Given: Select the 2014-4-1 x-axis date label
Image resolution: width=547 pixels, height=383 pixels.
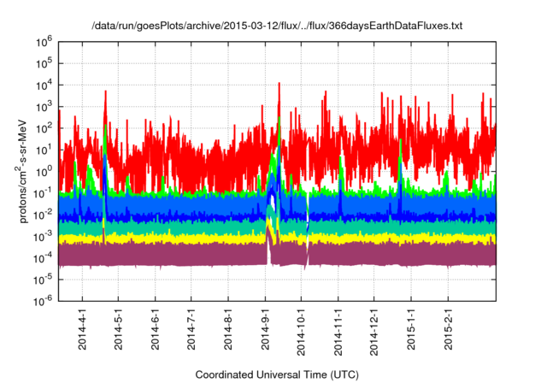Looking at the screenshot, I should [82, 329].
